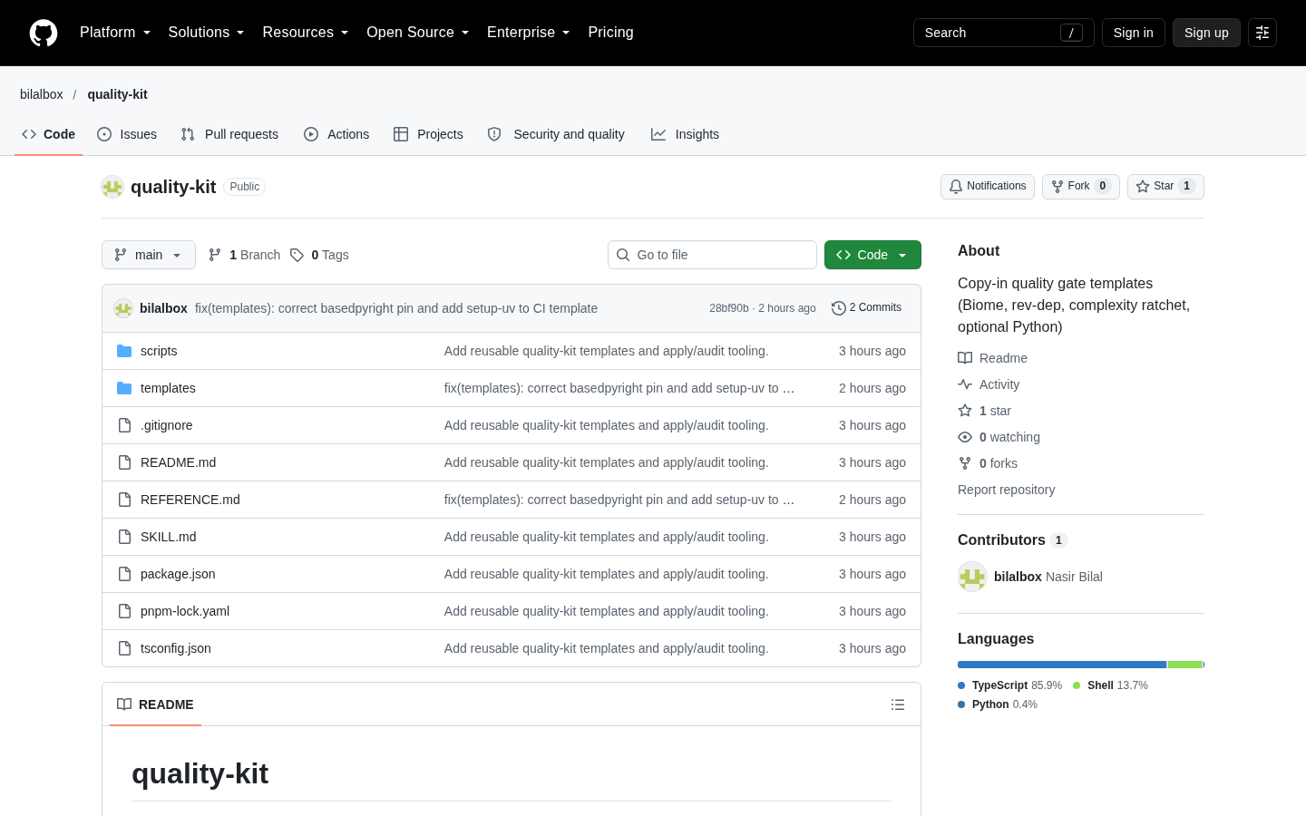Click the Sign up button
The image size is (1306, 816).
(1206, 33)
